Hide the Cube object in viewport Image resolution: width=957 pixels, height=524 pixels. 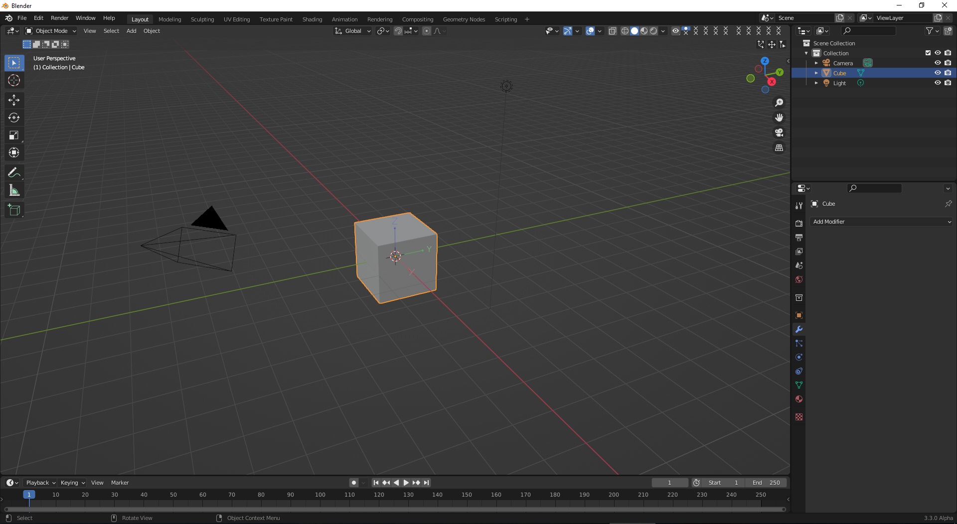click(x=938, y=73)
